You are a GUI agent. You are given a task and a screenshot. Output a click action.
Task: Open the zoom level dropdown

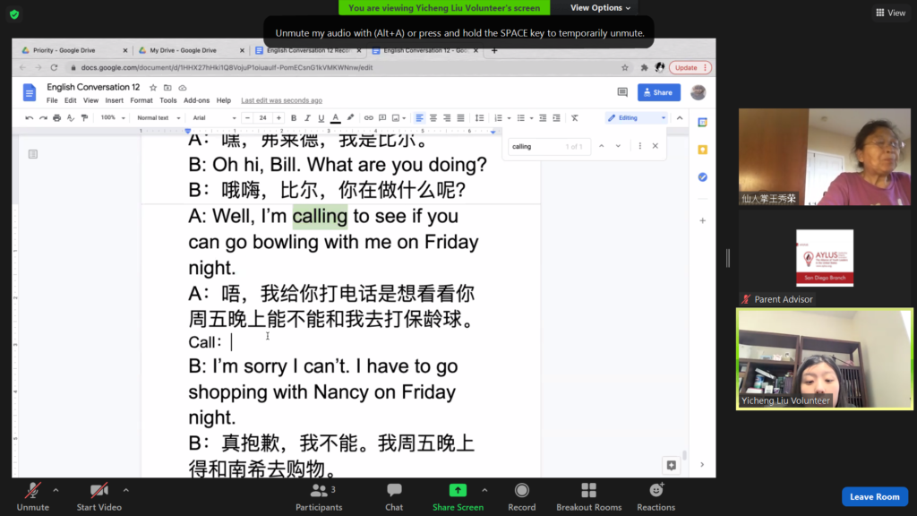(x=113, y=118)
